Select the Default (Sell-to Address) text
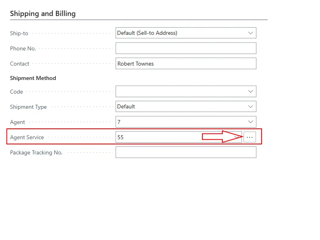 coord(147,33)
